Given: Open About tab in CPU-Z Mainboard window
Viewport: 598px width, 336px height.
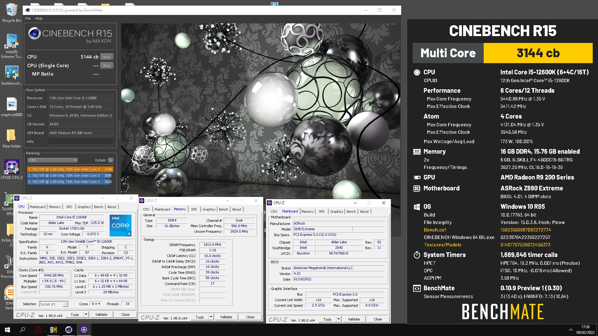Looking at the screenshot, I should 364,212.
